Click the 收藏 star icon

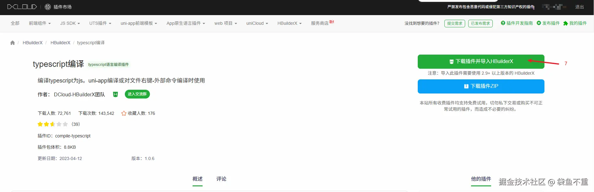coord(124,113)
